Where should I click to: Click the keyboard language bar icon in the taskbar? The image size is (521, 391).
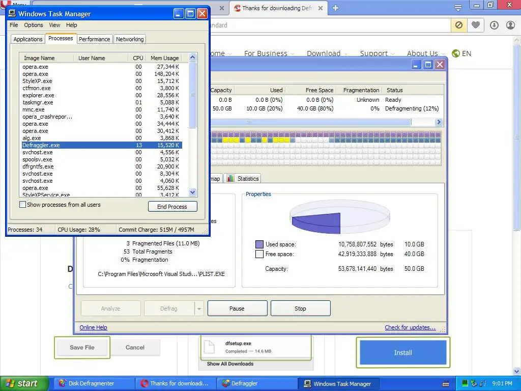coord(446,384)
